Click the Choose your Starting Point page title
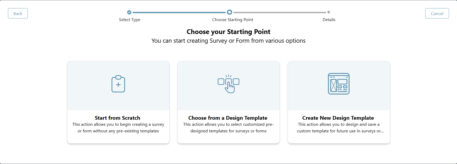Screen dimensions: 457x164 [x=229, y=32]
